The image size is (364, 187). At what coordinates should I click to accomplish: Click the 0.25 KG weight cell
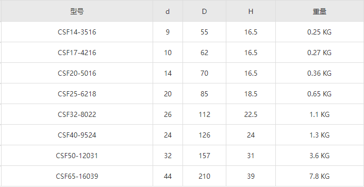click(x=320, y=32)
